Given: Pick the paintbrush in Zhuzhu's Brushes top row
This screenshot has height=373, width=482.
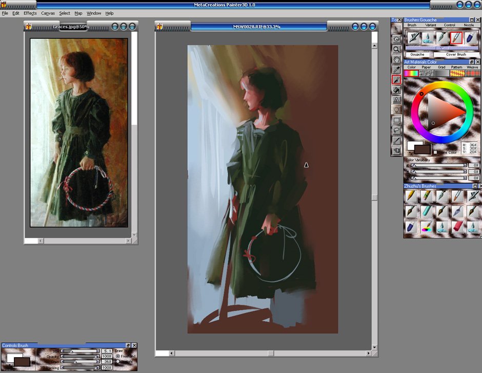Looking at the screenshot, I should click(457, 195).
